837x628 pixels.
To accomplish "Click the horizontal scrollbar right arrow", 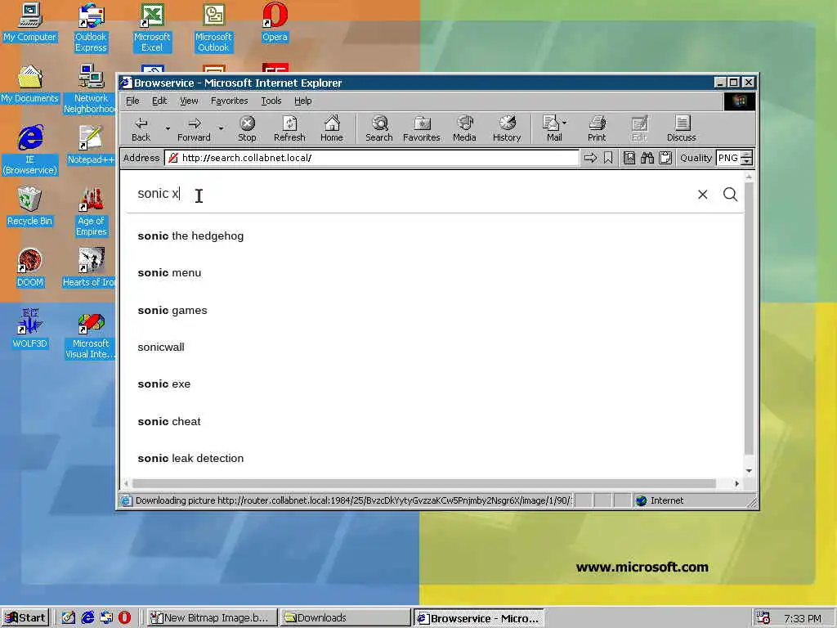I will coord(736,483).
